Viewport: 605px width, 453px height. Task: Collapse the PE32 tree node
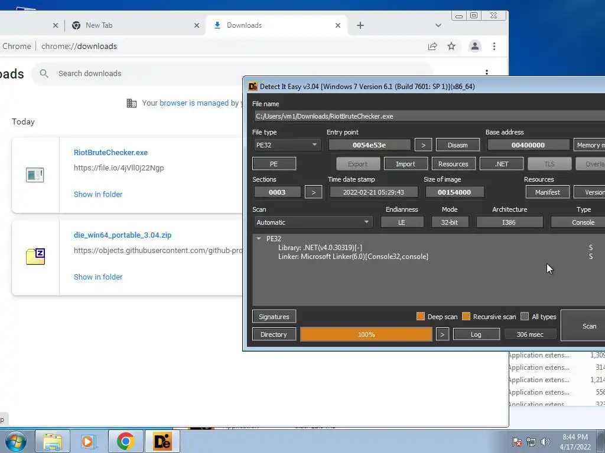point(259,239)
